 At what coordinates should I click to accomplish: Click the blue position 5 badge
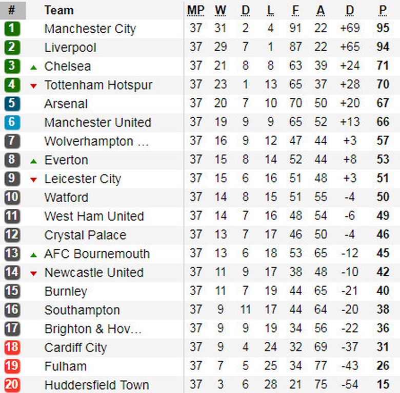click(x=12, y=104)
